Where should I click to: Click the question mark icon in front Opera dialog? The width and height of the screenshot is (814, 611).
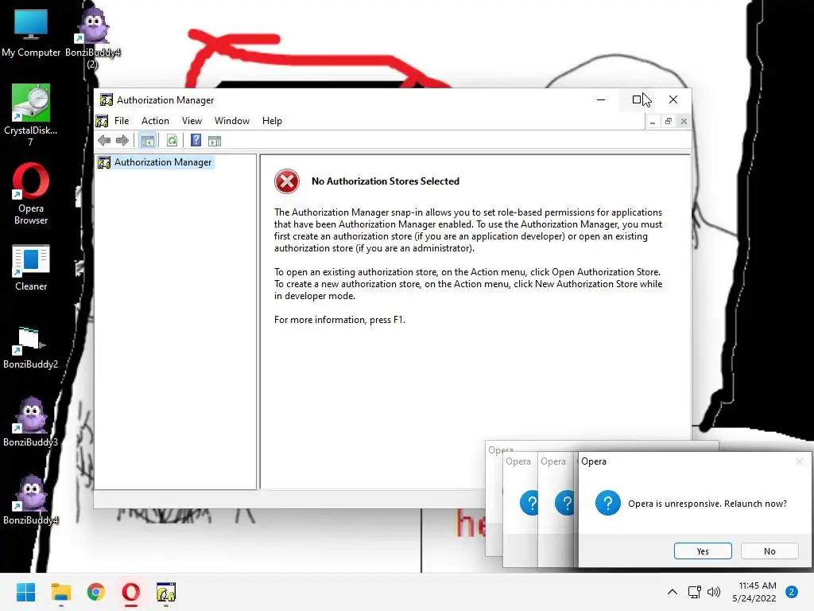(x=608, y=504)
